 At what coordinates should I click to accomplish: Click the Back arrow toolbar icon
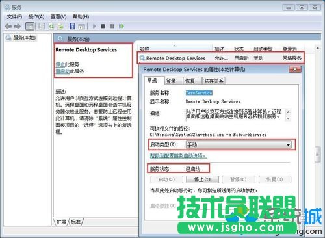[x=8, y=26]
